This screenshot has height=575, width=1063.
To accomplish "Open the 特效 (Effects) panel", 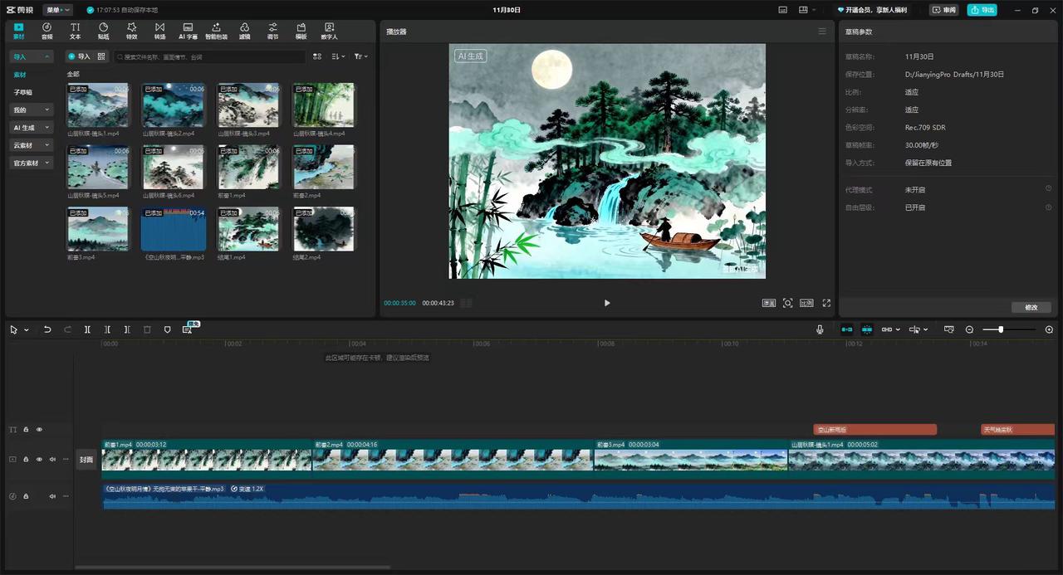I will pyautogui.click(x=131, y=32).
